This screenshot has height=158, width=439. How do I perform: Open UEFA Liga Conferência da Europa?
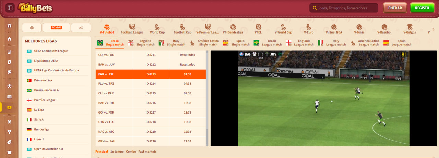coord(57,70)
